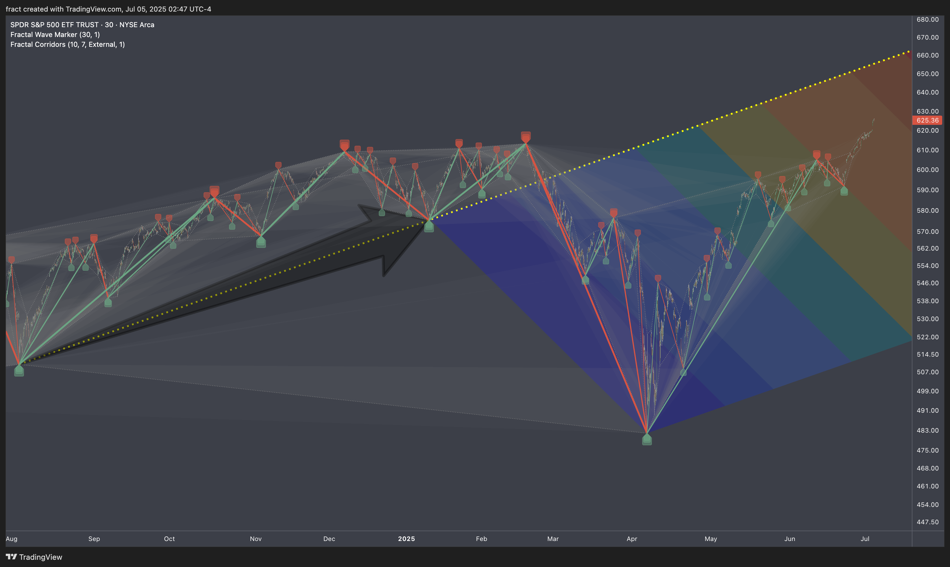The height and width of the screenshot is (567, 950).
Task: Click the 546.00 price axis label
Action: point(927,283)
